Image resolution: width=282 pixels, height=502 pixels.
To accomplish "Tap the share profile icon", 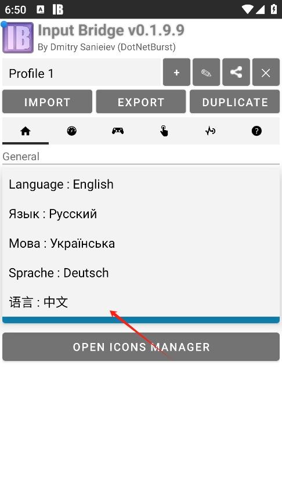I will click(x=236, y=73).
